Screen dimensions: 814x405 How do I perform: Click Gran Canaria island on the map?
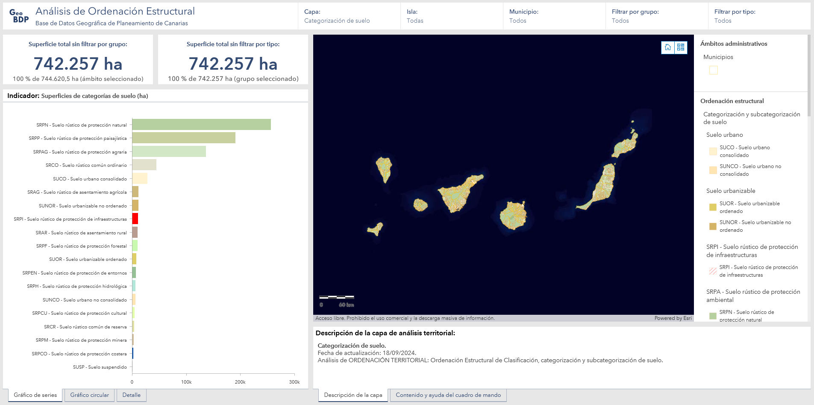click(513, 216)
